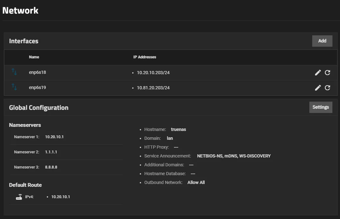Click the IP address 10.81.20.203/24
This screenshot has width=340, height=219.
coord(153,88)
